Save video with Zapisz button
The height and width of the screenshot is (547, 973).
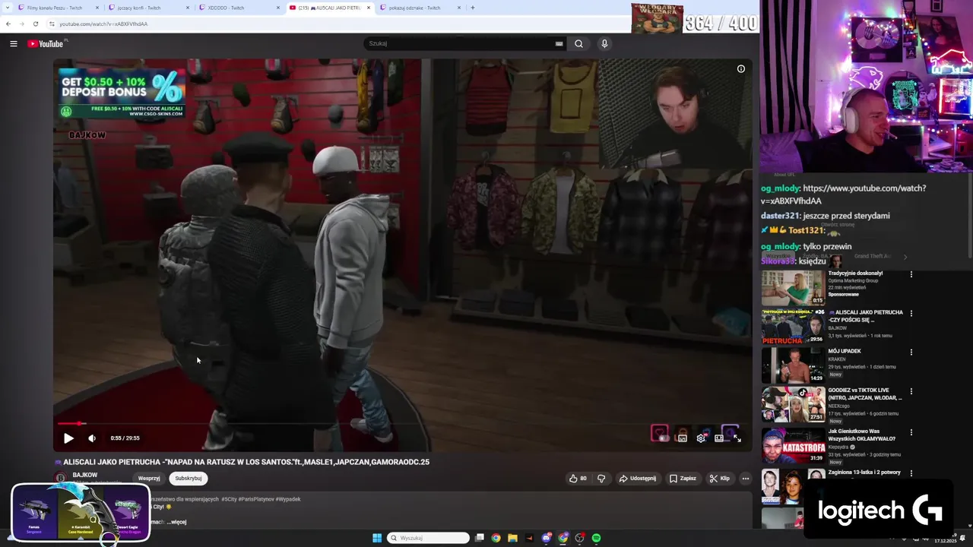pyautogui.click(x=683, y=479)
